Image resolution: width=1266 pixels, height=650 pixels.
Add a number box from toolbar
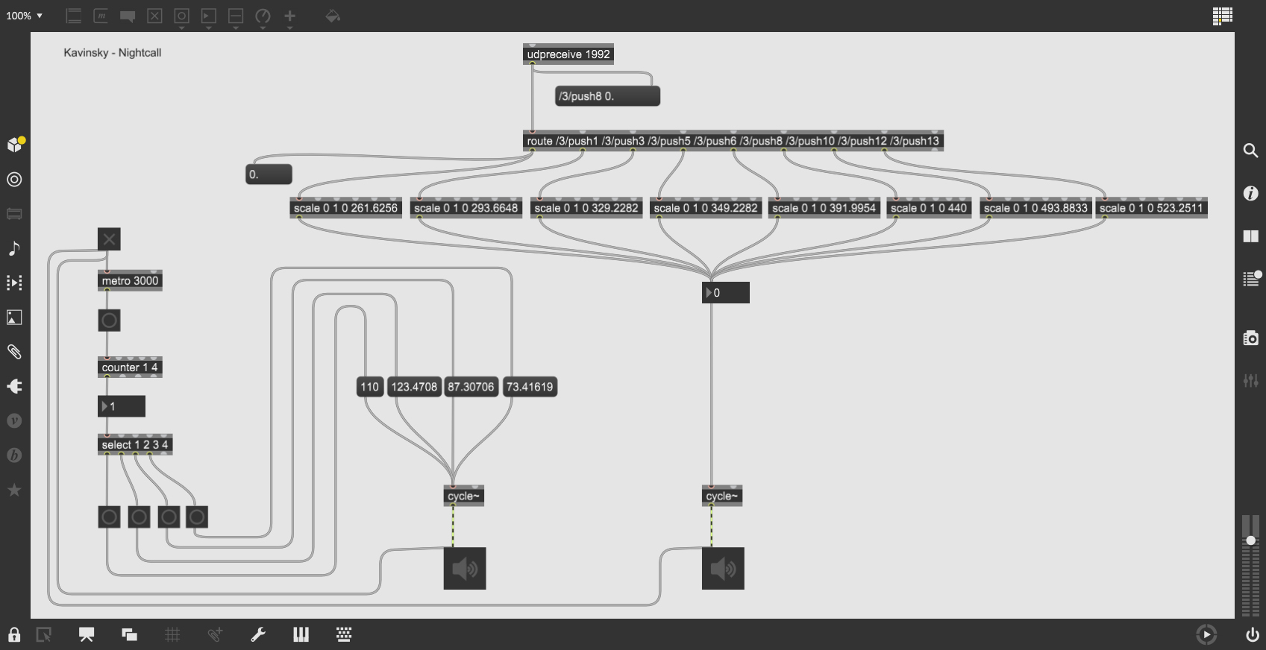[209, 16]
